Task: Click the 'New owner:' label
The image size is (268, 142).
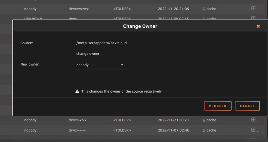Action: tap(30, 64)
